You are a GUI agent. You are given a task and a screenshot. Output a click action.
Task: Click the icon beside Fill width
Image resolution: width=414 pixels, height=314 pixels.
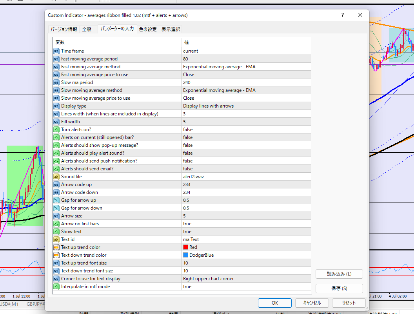[x=56, y=122]
